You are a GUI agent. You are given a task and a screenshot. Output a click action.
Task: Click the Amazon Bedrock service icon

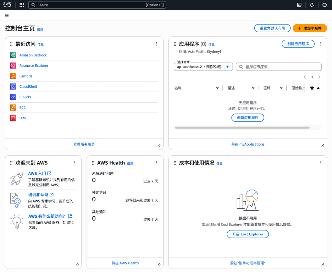pyautogui.click(x=13, y=55)
